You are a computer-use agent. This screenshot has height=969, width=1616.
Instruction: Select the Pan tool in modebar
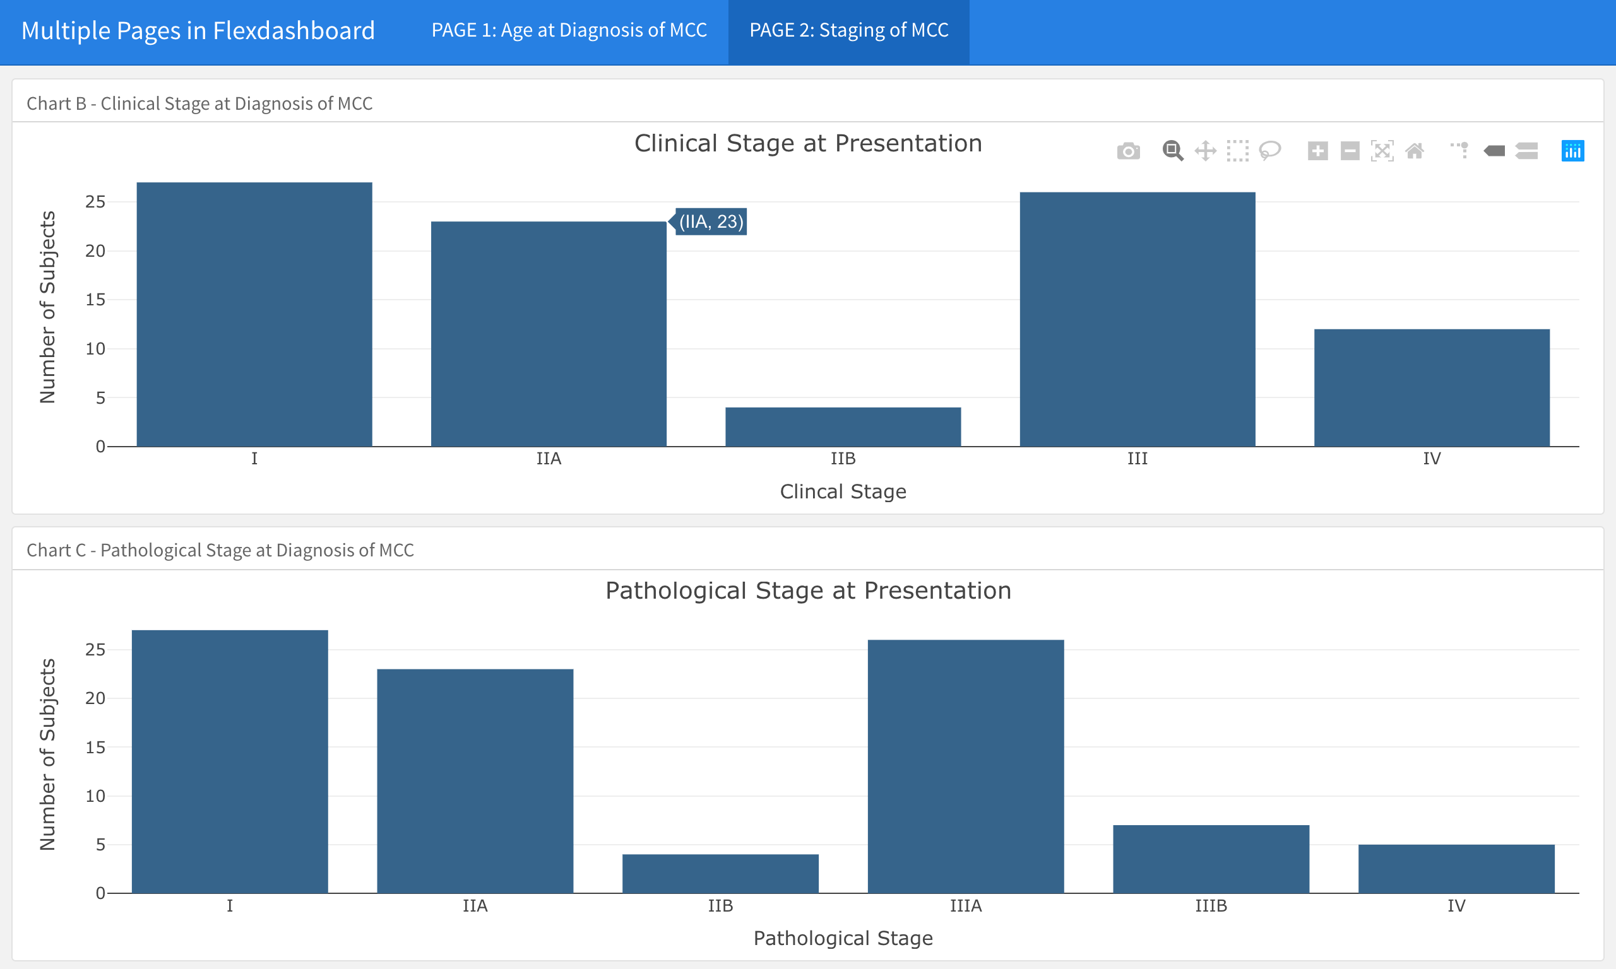1205,151
